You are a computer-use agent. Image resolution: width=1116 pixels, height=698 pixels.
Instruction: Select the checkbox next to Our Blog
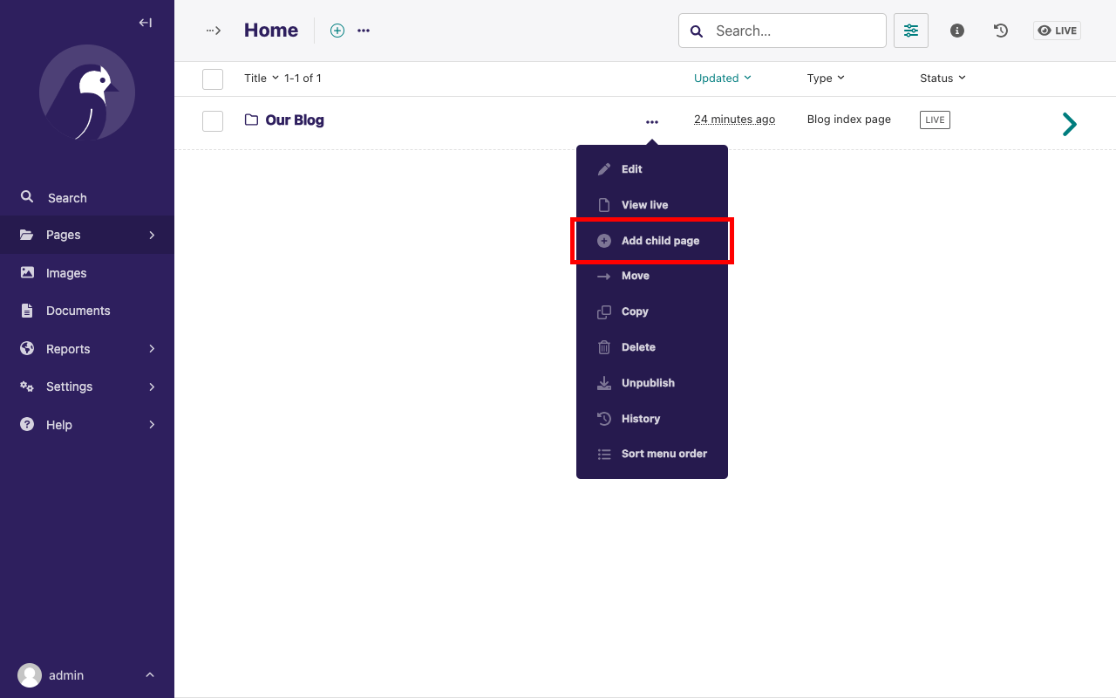pyautogui.click(x=212, y=120)
